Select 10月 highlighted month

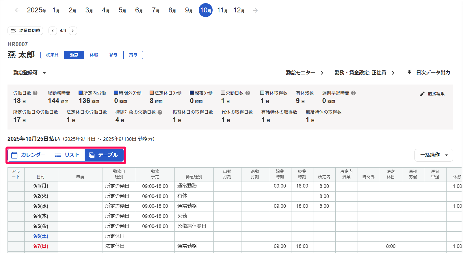point(206,10)
